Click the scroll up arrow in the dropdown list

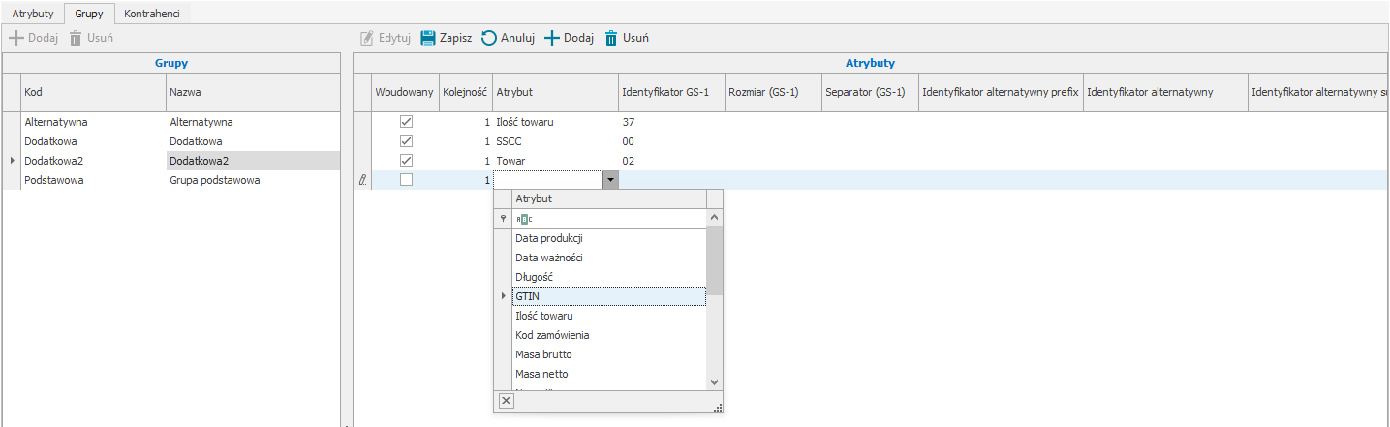point(715,218)
